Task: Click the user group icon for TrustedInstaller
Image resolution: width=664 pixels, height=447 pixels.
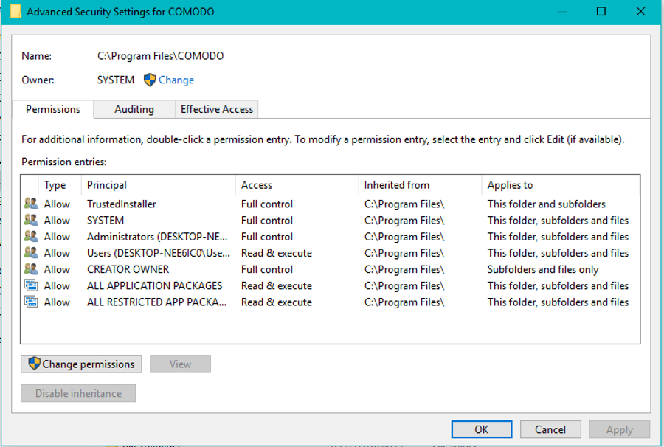Action: click(31, 204)
